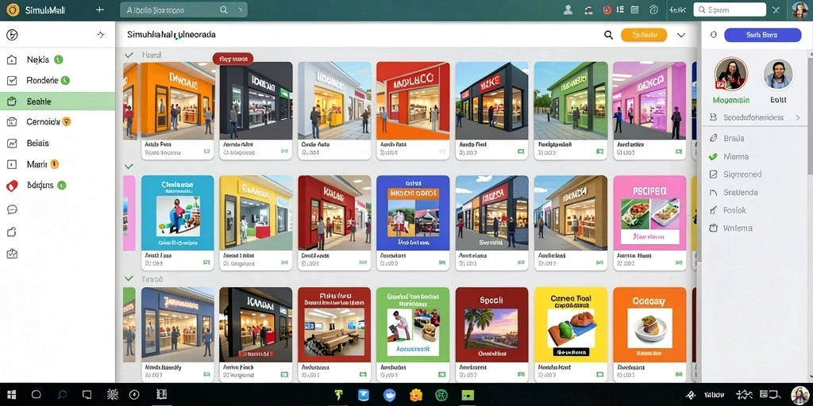The width and height of the screenshot is (813, 406).
Task: Expand the Scoodcdohevideas row arrow
Action: click(x=797, y=118)
